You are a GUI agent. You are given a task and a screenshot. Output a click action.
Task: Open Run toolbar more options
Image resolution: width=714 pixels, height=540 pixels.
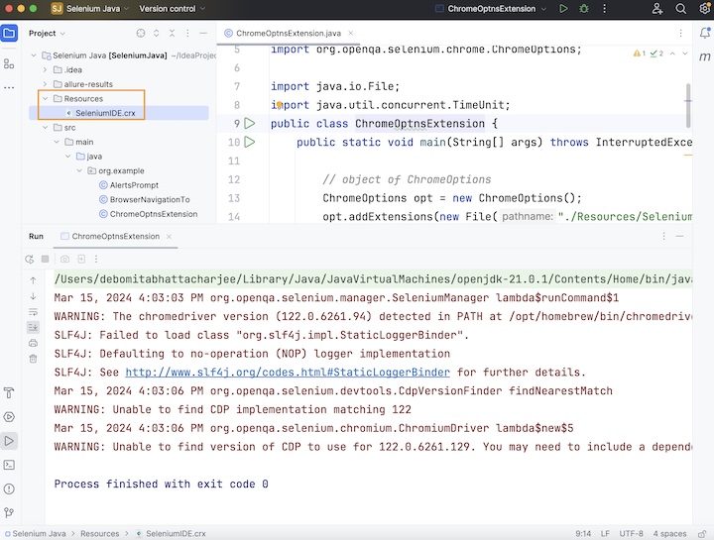(96, 259)
